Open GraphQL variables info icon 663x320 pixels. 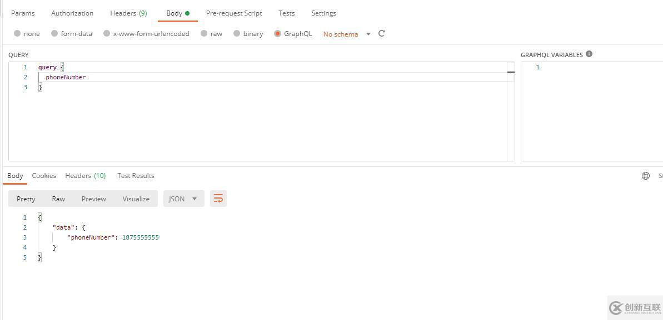pyautogui.click(x=589, y=54)
